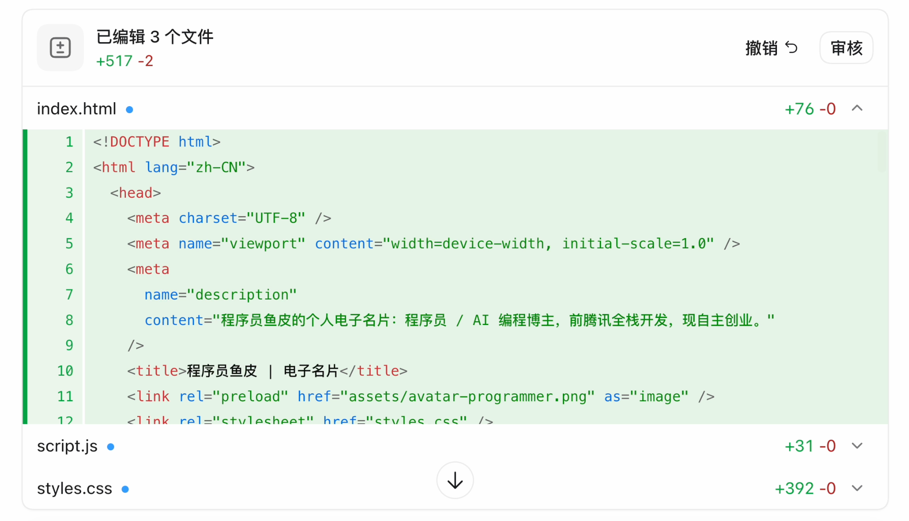Image resolution: width=909 pixels, height=521 pixels.
Task: Click the scroll-down arrow circle button
Action: coord(455,480)
